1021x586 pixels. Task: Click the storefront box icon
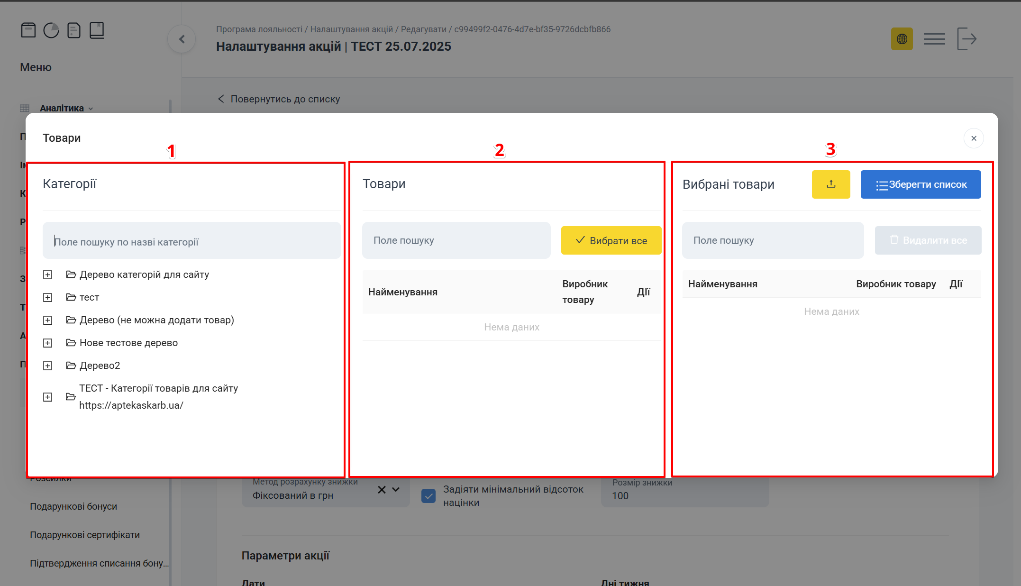[x=28, y=30]
